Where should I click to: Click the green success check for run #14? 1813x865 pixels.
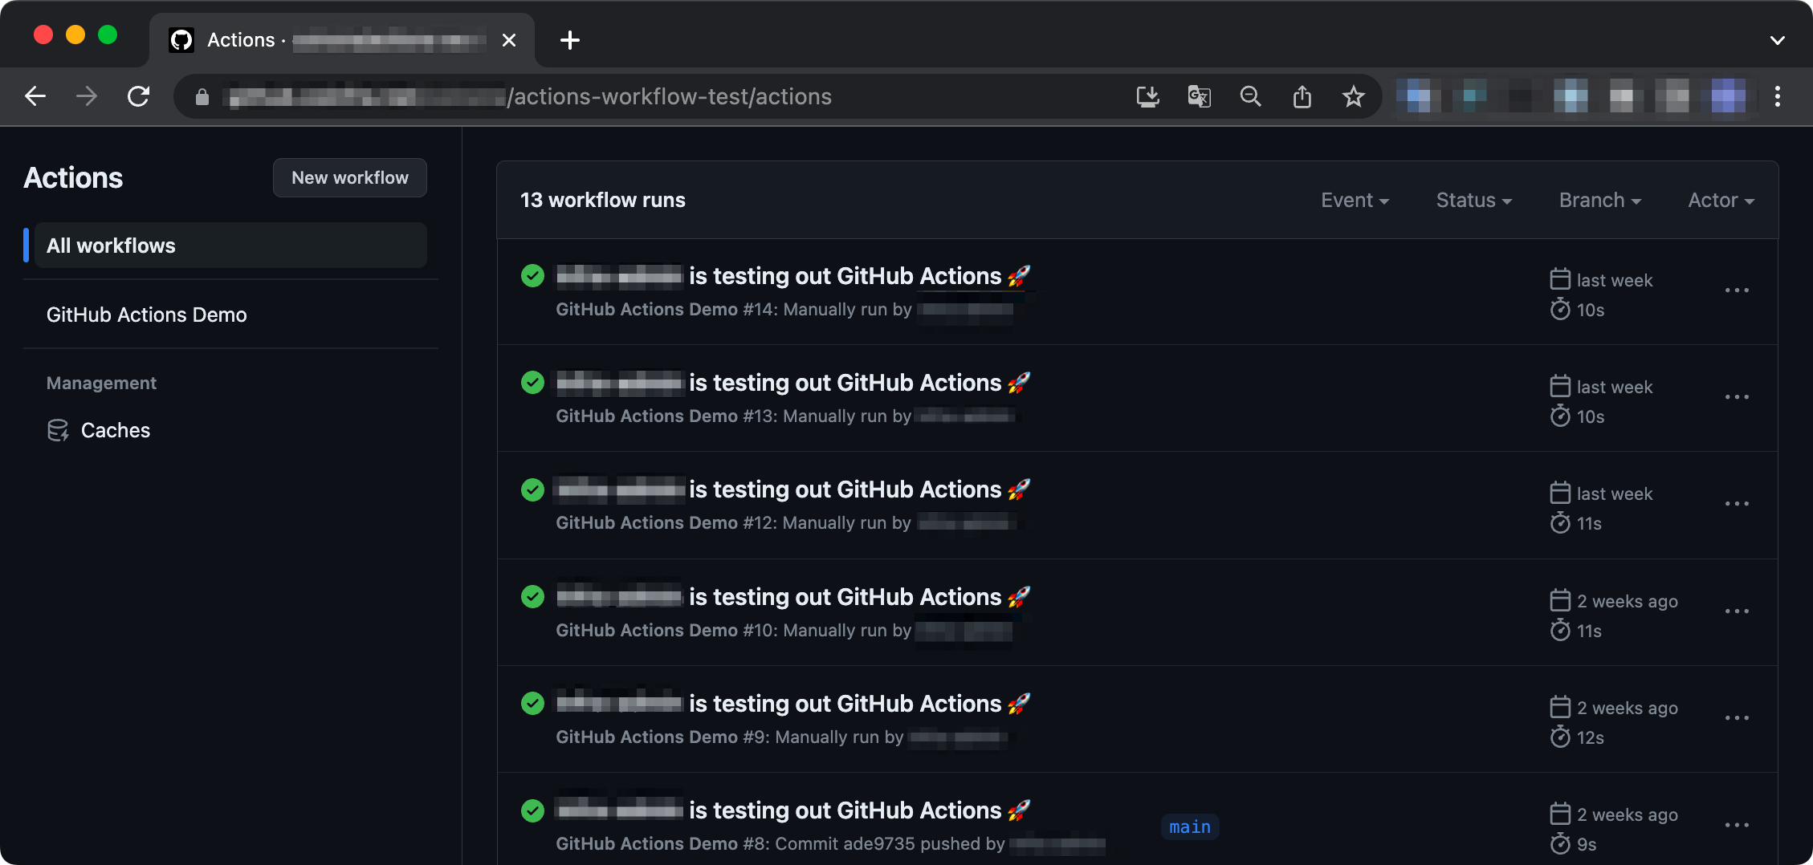532,276
